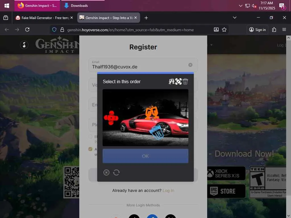Open the Epic Games Store download button
Screen dimensions: 291x218
(226, 191)
